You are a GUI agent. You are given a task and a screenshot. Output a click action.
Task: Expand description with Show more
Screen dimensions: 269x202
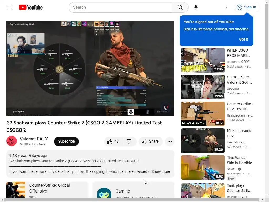(161, 171)
